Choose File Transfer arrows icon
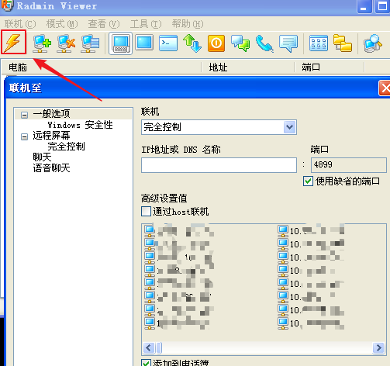Viewport: 390px width, 366px height. 192,43
